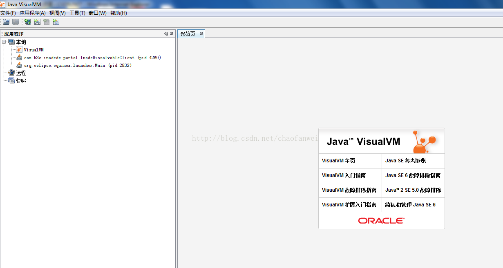This screenshot has width=503, height=268.
Task: Select com.h3c.inodedc.portal.InodeDissolvableClient (pid 4260)
Action: (93, 58)
